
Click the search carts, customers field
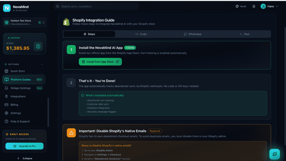(96, 6)
